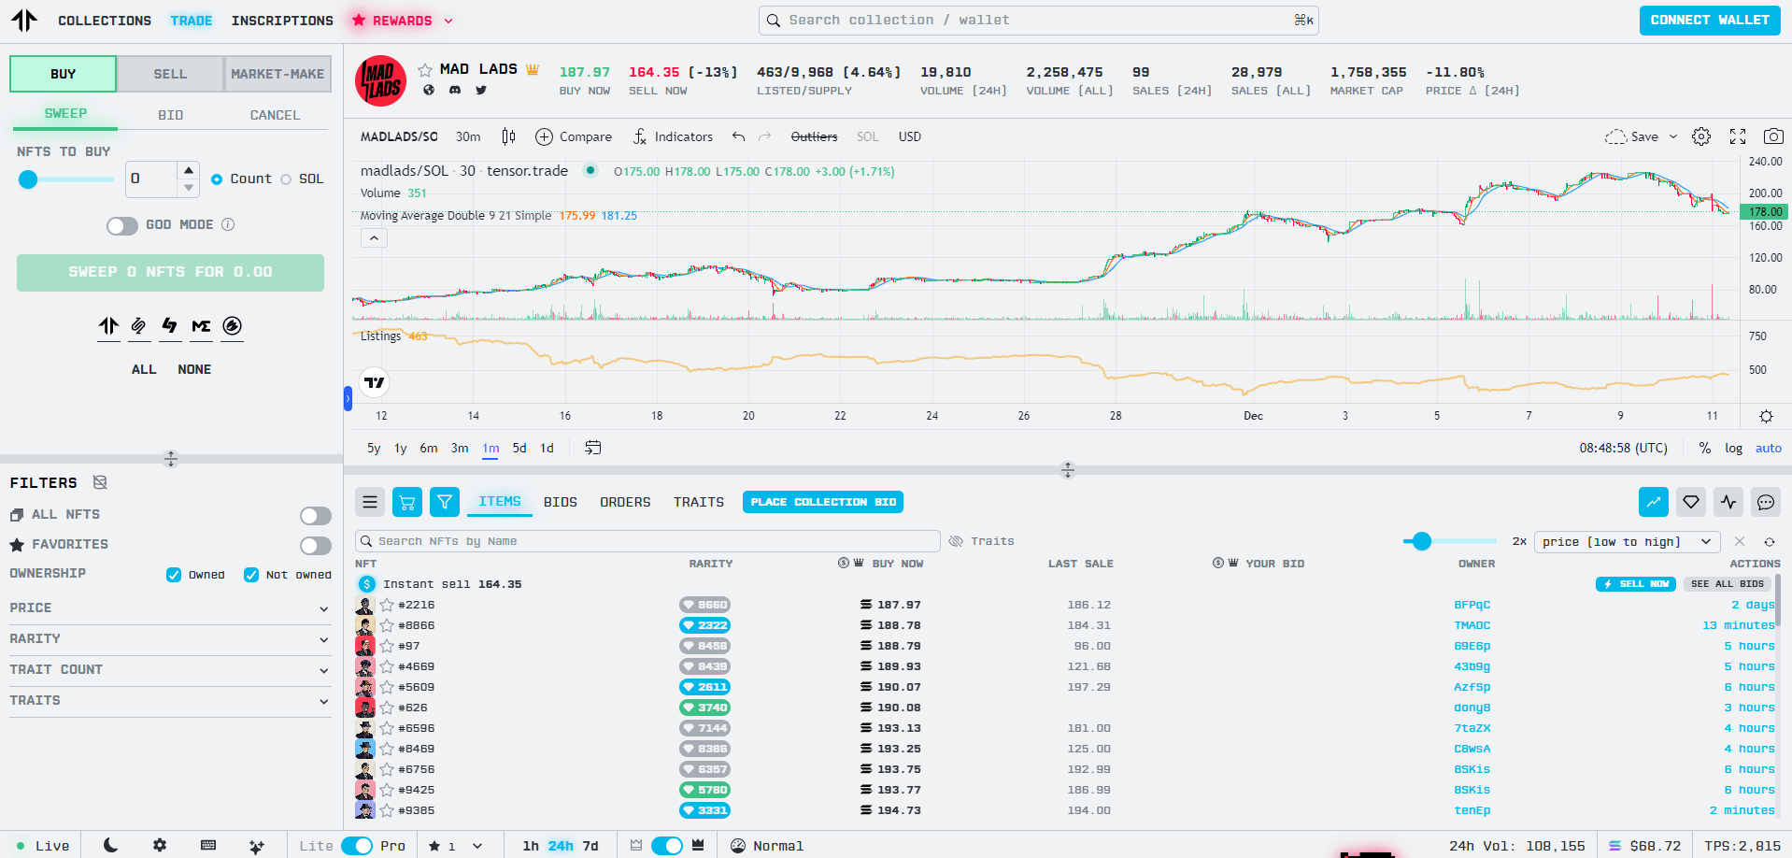This screenshot has height=858, width=1792.
Task: Open bottom bar settings gear
Action: (x=160, y=845)
